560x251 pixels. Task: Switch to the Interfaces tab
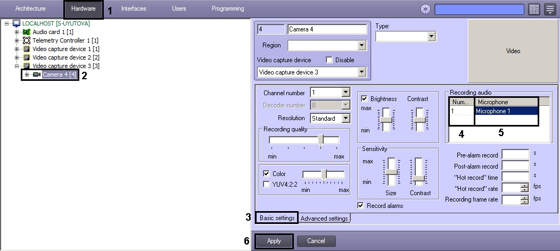coord(134,9)
